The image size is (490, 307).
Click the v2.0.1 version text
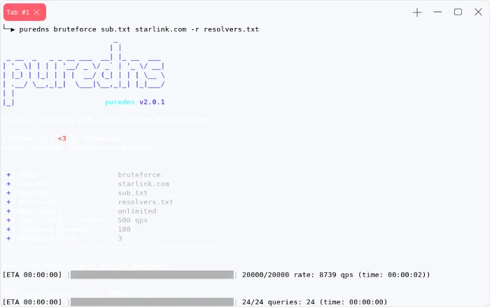point(152,102)
